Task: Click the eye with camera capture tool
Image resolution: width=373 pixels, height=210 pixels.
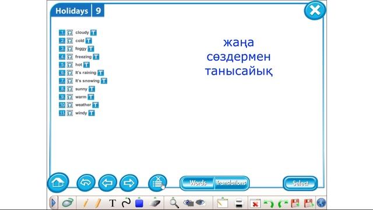Action: pos(188,202)
